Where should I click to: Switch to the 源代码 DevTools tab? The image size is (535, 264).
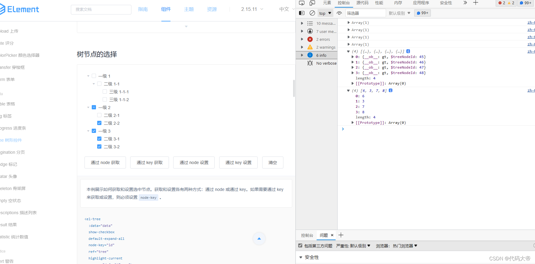pyautogui.click(x=362, y=3)
